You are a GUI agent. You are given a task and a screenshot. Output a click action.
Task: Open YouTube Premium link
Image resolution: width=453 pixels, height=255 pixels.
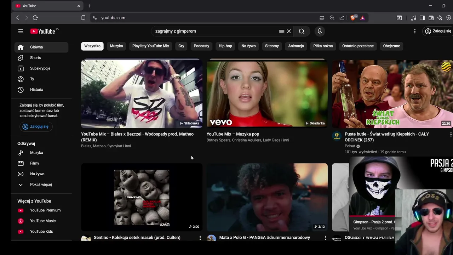point(41,210)
